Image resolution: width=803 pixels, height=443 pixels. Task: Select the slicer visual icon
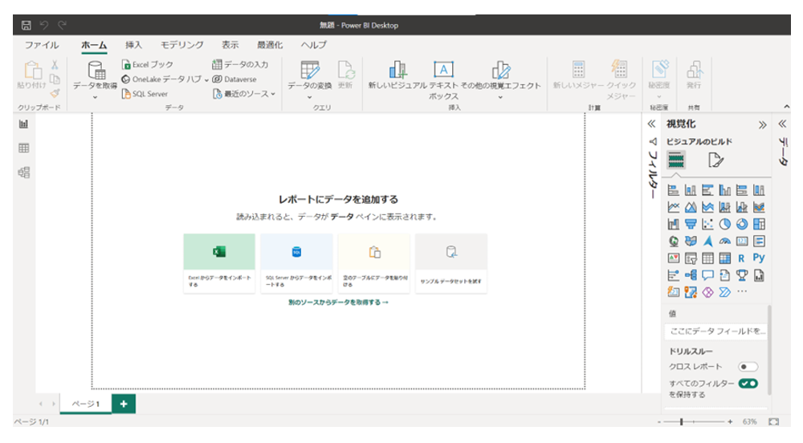(x=691, y=258)
